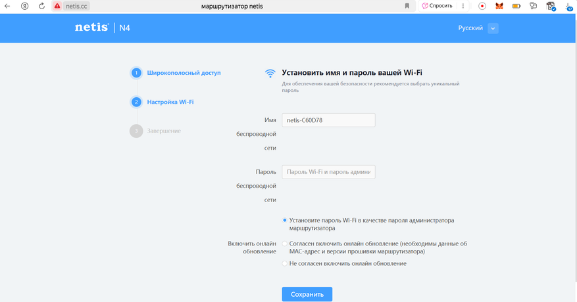Click the page title маршрутизатор netis in address bar
Viewport: 577px width, 302px height.
click(232, 6)
